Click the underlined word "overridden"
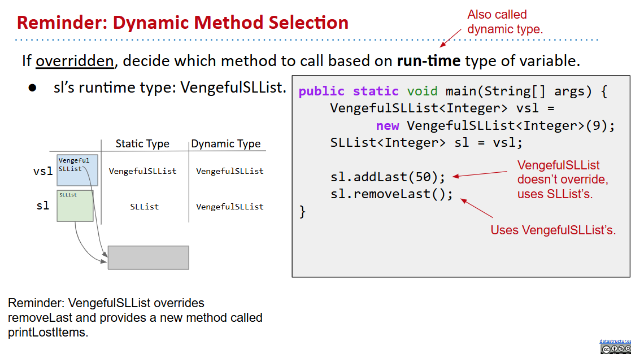Image resolution: width=631 pixels, height=354 pixels. coord(75,60)
